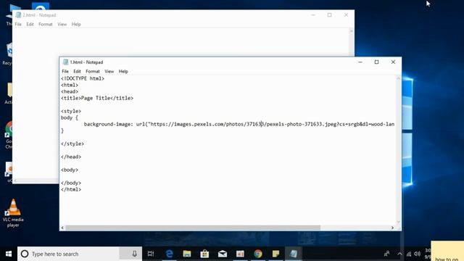Click the '</html>' closing tag line

click(71, 189)
